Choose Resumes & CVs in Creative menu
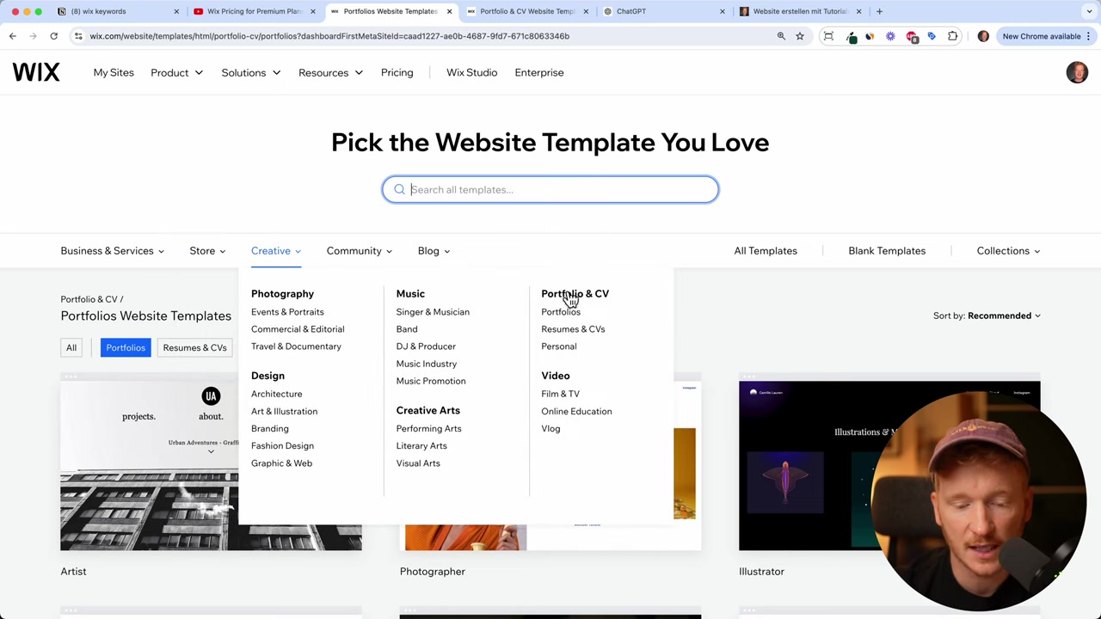Screen dimensions: 1101x619 [573, 329]
